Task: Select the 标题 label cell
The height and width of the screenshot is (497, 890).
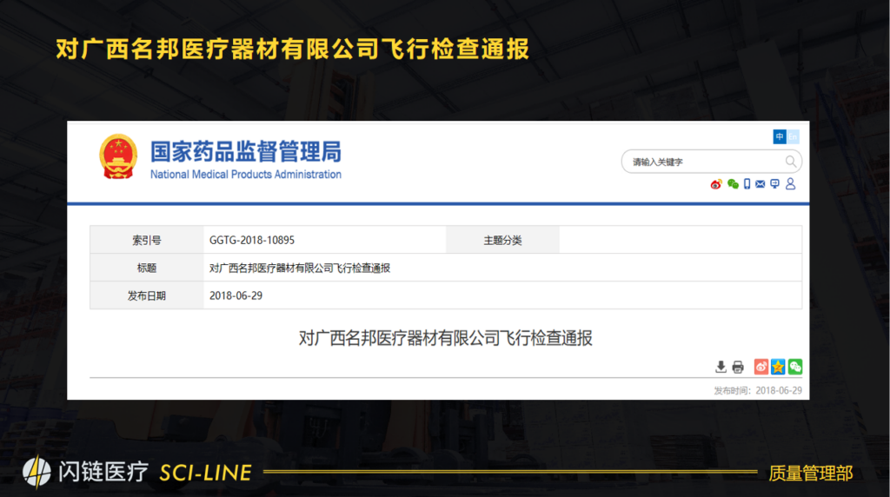Action: click(147, 268)
